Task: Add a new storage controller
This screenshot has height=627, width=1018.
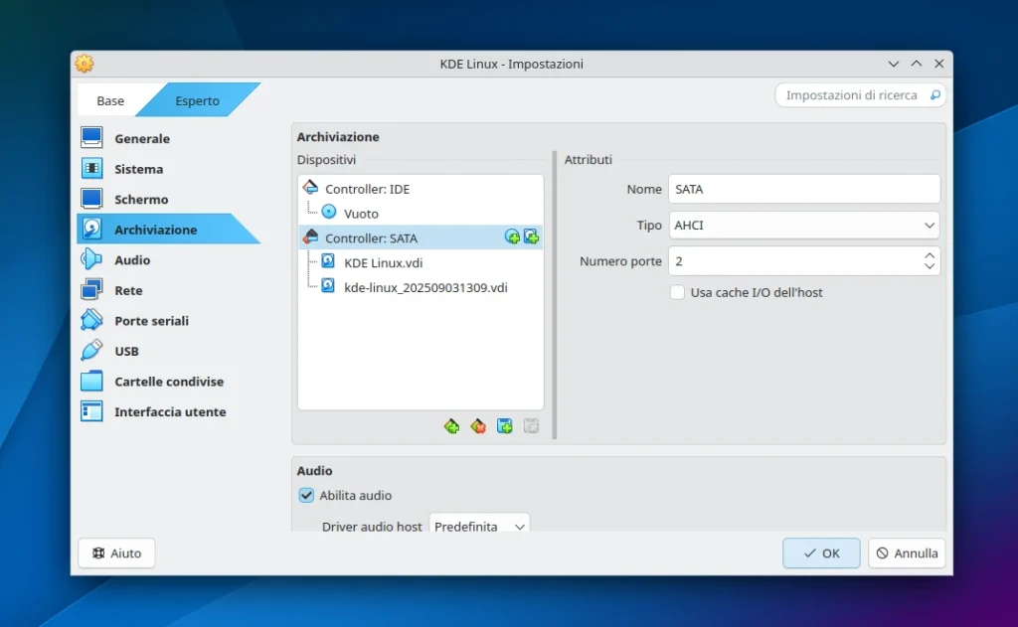Action: [452, 426]
